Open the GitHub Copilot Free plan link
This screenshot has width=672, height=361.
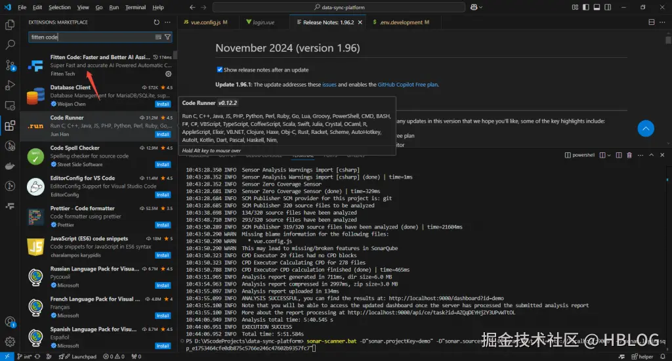click(408, 85)
